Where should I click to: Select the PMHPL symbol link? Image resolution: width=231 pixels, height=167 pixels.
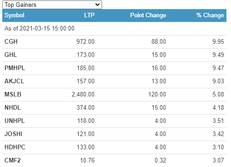(15, 68)
